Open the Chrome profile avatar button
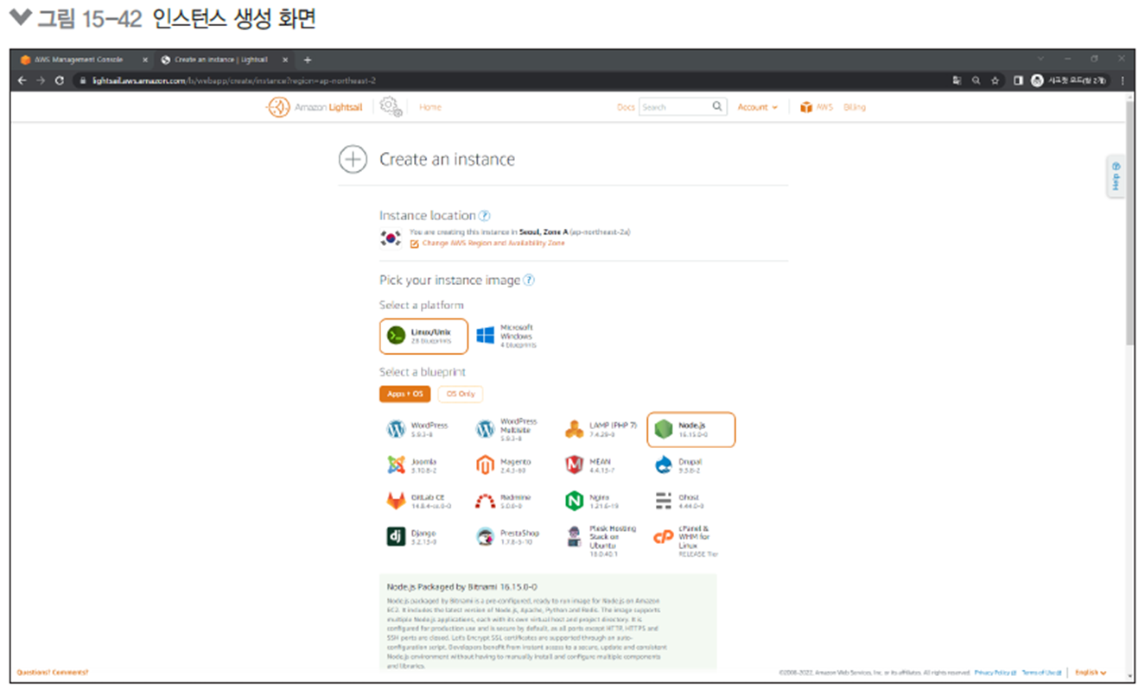 click(1037, 80)
